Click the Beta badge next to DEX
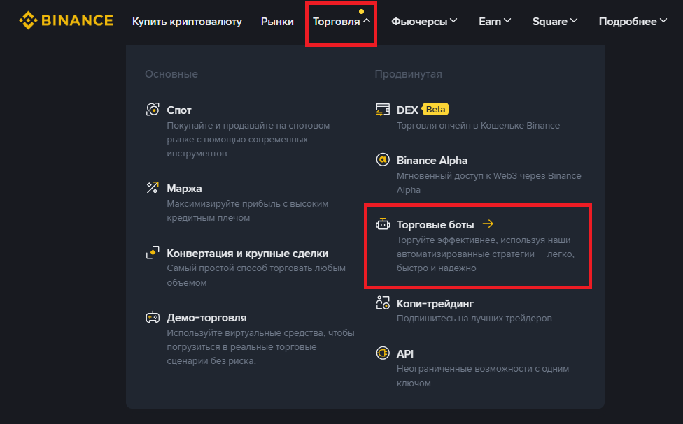Screen dimensions: 683x424 click(435, 110)
